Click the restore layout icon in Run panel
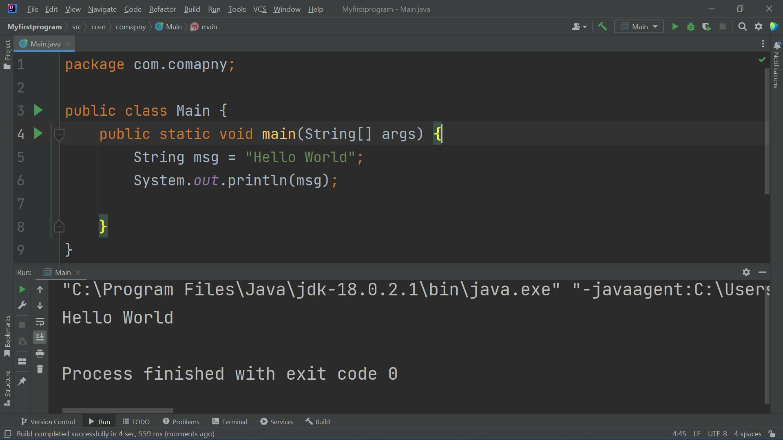 [22, 361]
